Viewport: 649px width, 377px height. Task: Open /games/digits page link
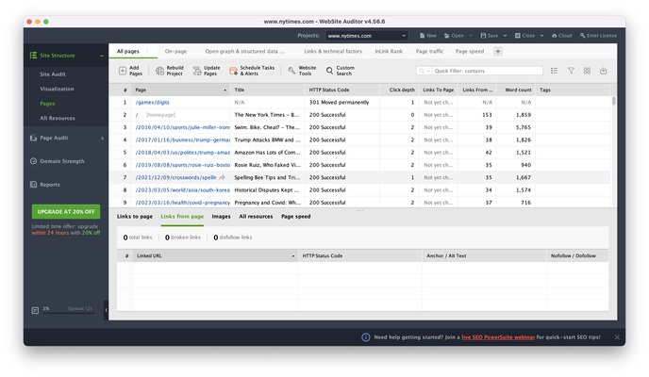152,102
